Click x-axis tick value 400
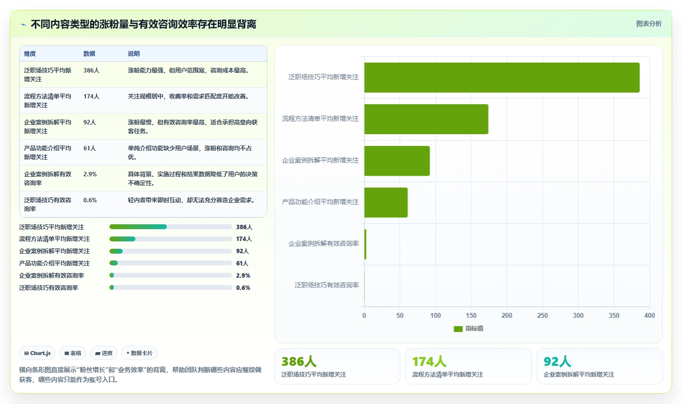This screenshot has height=404, width=682. (650, 316)
